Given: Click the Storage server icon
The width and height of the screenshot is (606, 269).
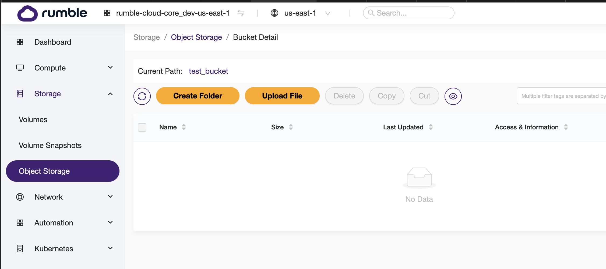Looking at the screenshot, I should (x=20, y=94).
